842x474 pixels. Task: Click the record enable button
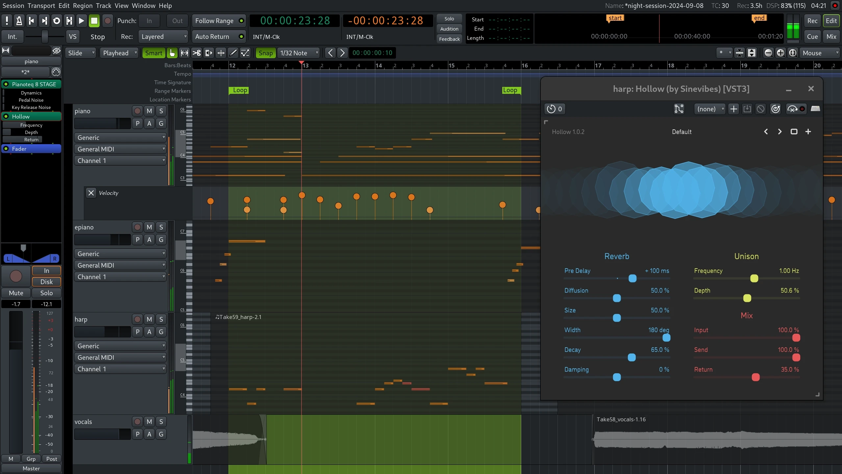[x=15, y=276]
